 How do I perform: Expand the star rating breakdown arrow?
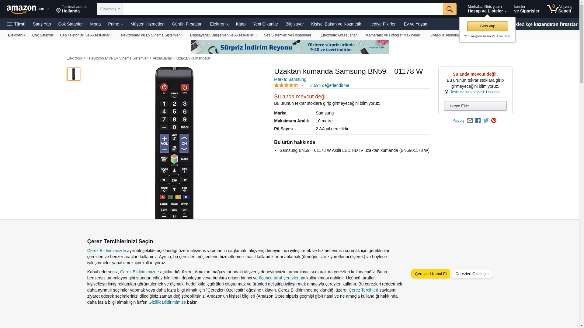pos(302,85)
